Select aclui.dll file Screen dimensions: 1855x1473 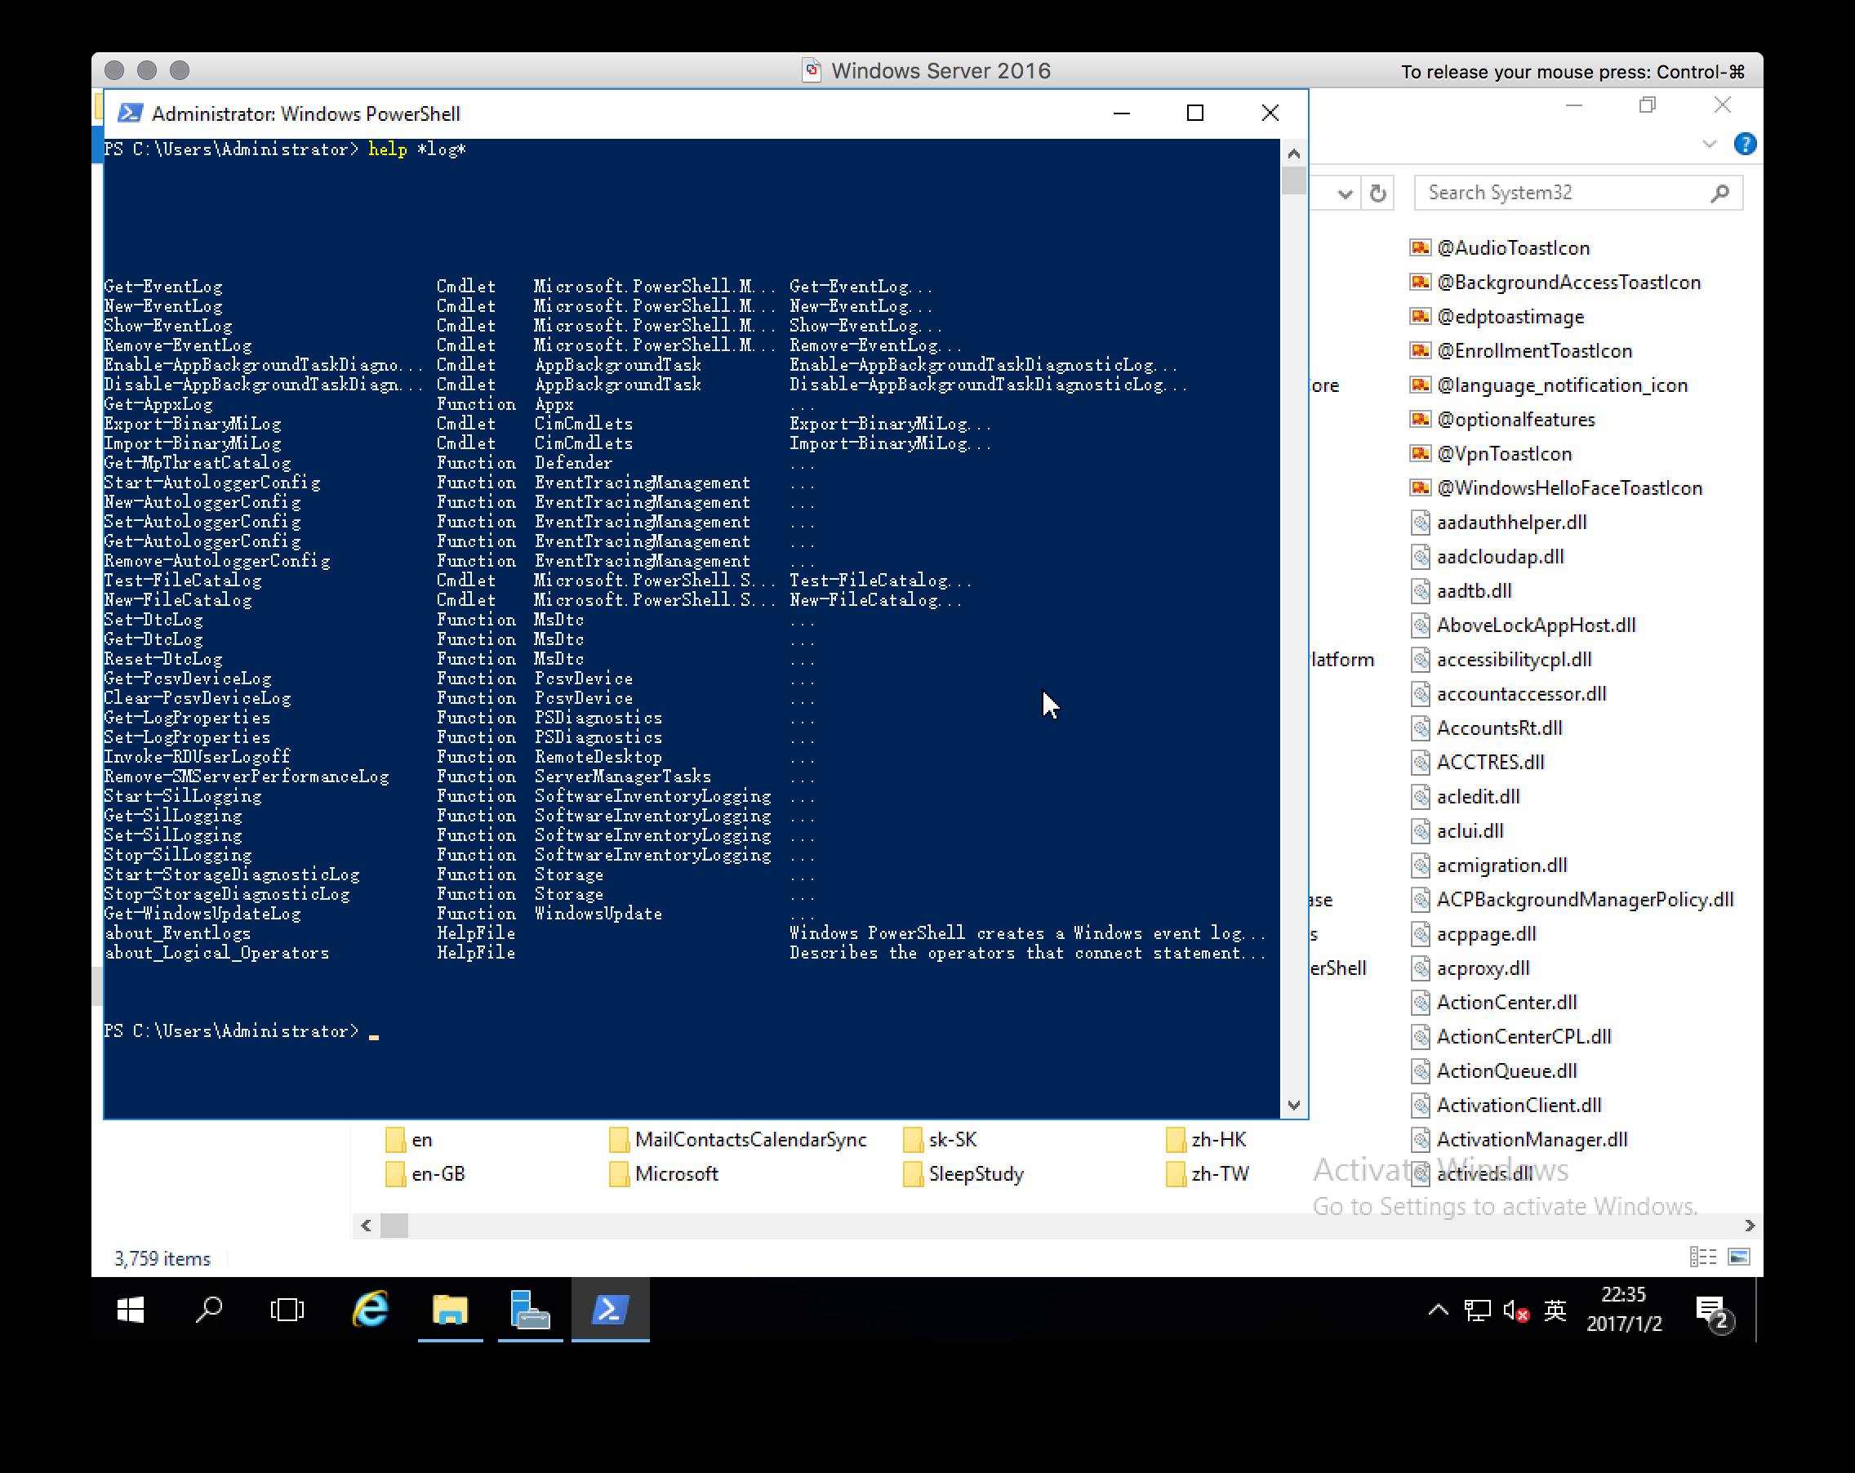pos(1457,831)
